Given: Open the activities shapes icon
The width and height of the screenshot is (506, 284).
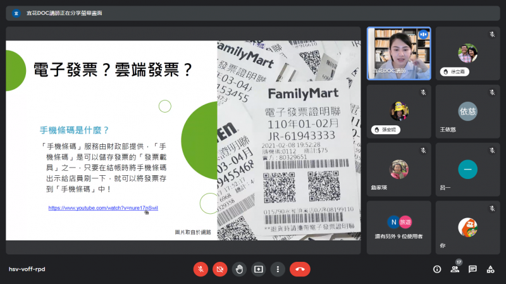Looking at the screenshot, I should click(491, 269).
